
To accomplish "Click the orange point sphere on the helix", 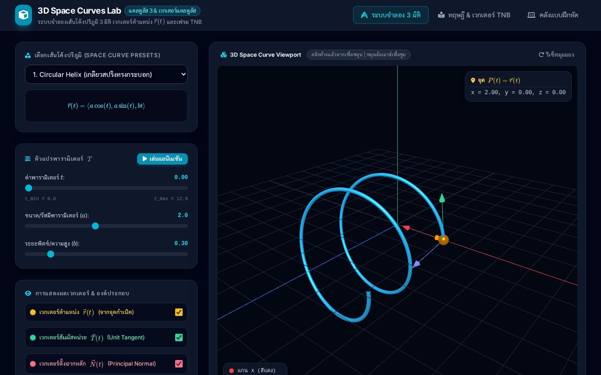I will point(443,240).
